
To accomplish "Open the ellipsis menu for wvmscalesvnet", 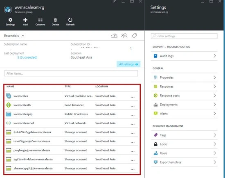I will pyautogui.click(x=133, y=124).
